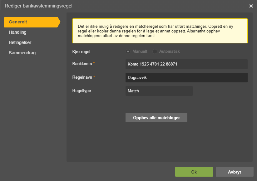Click the Kjør regel label
Viewport: 257px width, 181px height.
coord(81,51)
